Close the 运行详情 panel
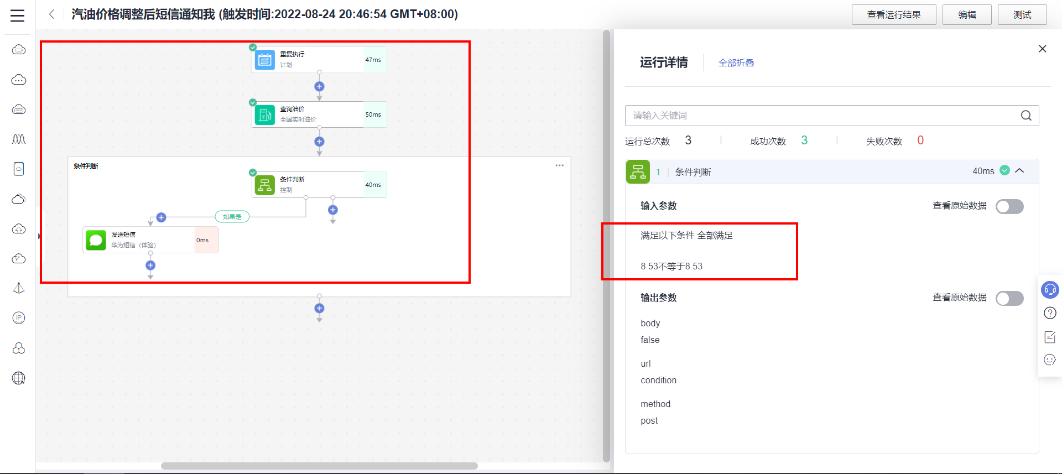 1043,49
